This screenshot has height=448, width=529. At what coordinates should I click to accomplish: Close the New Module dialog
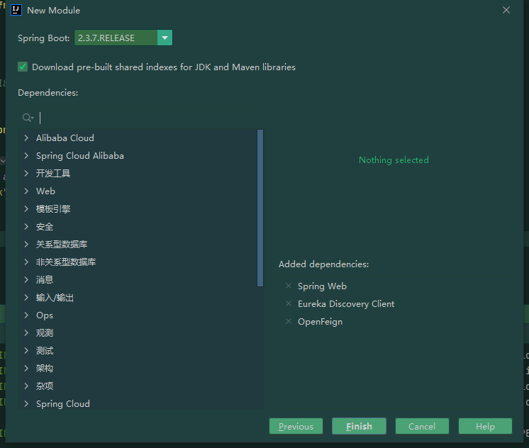point(506,10)
